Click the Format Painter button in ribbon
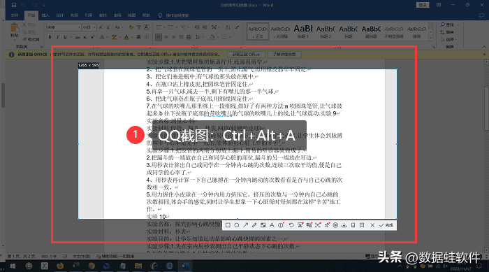Viewport: 489px width, 272px height. pyautogui.click(x=31, y=39)
